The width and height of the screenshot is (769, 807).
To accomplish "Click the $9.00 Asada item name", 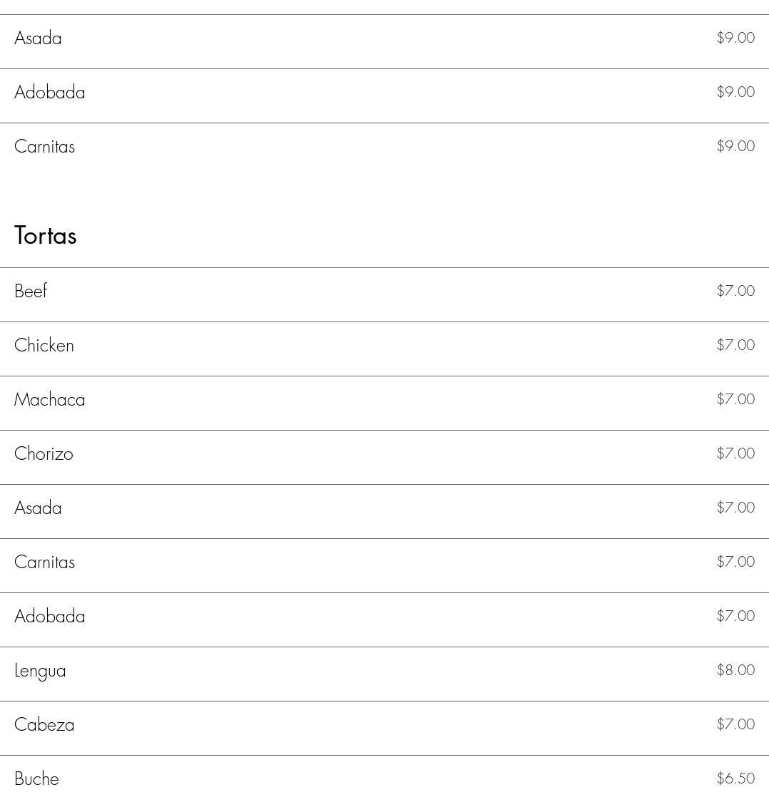I will [38, 38].
